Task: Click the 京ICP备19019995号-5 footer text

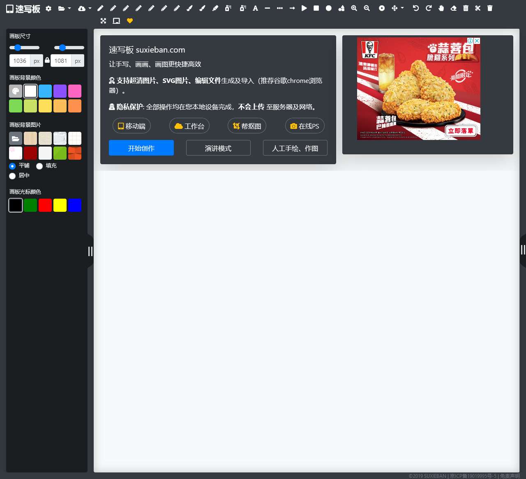Action: coord(473,476)
